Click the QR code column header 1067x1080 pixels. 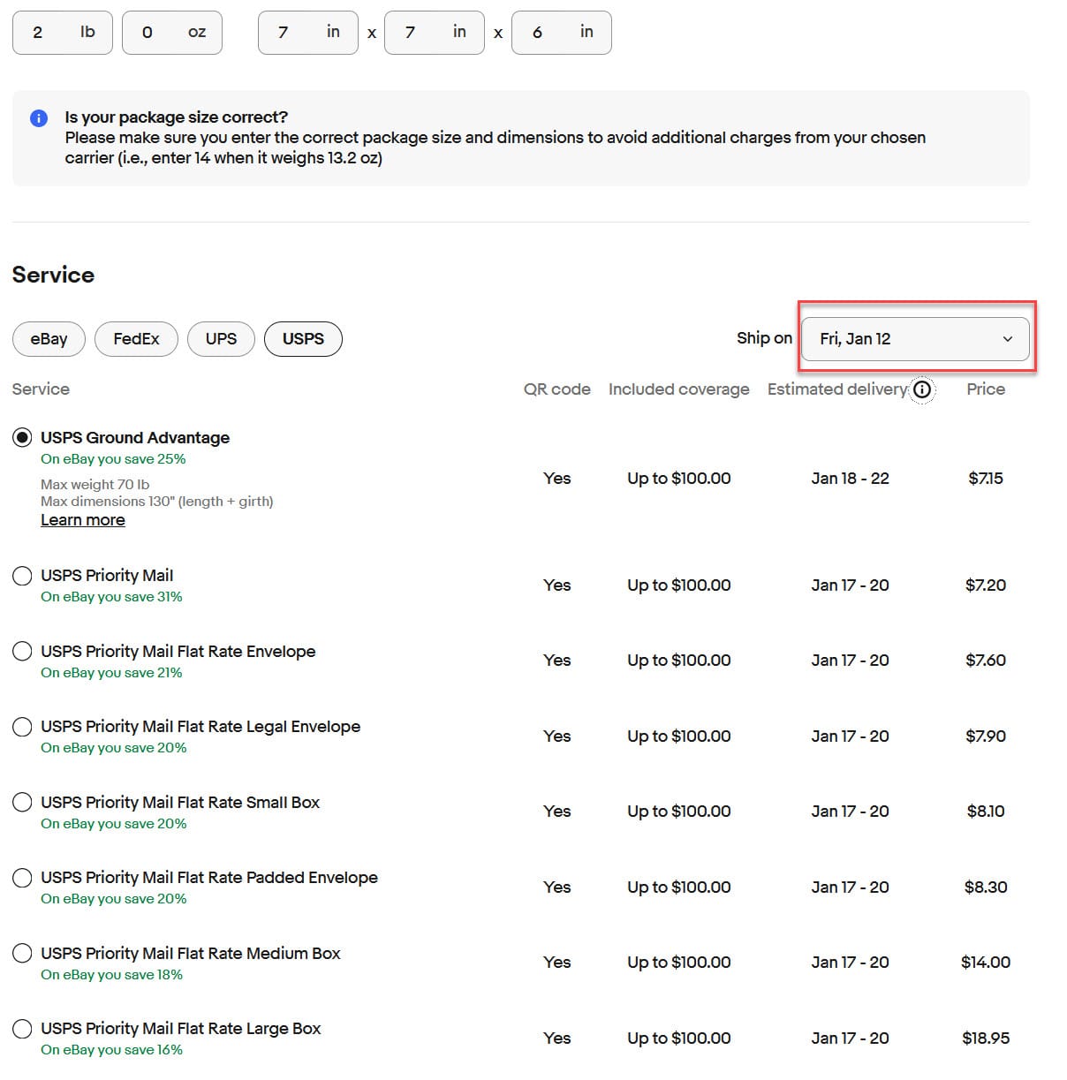point(557,389)
